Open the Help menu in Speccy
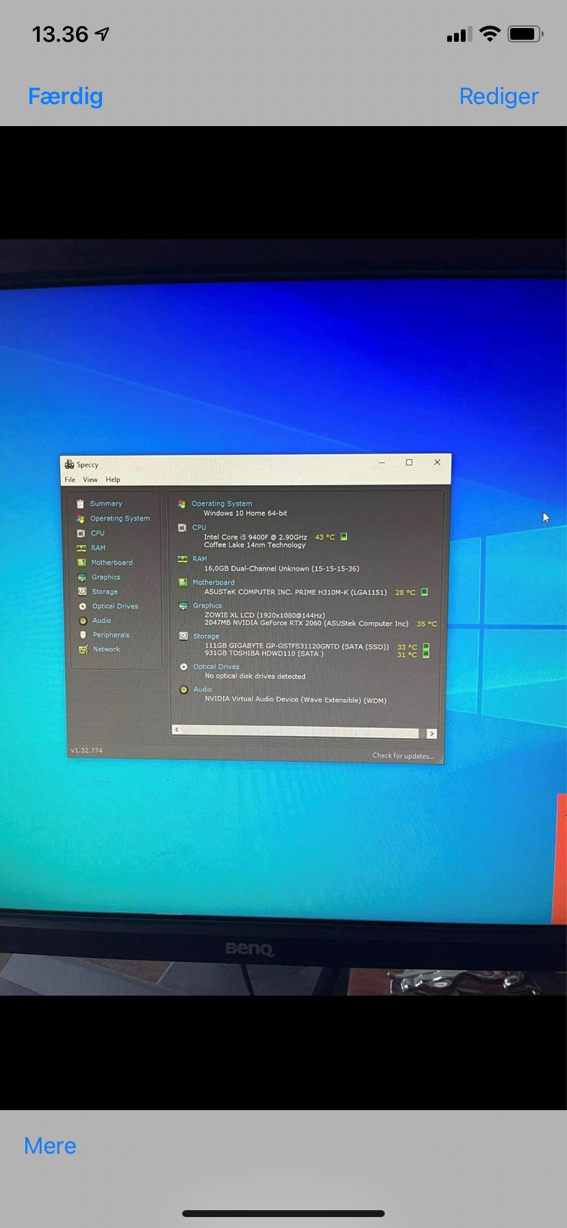 pyautogui.click(x=113, y=480)
